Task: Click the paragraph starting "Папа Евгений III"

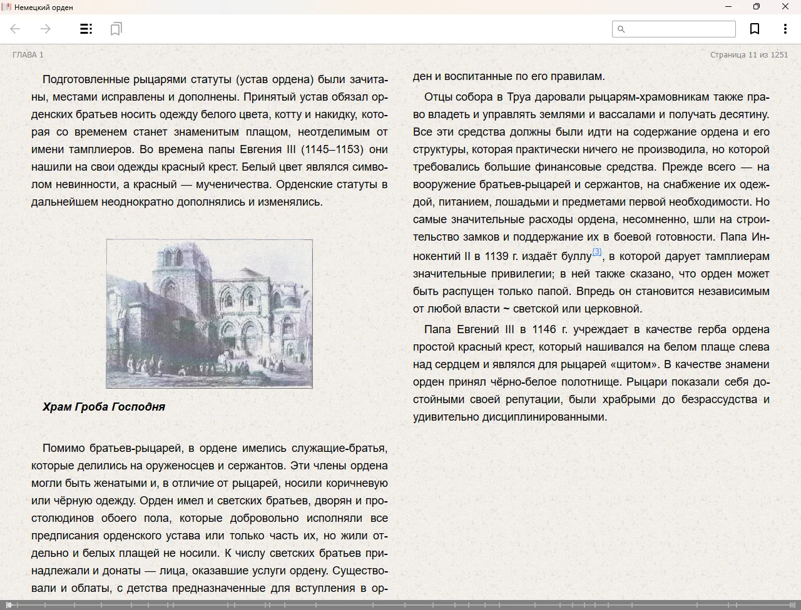Action: click(591, 373)
